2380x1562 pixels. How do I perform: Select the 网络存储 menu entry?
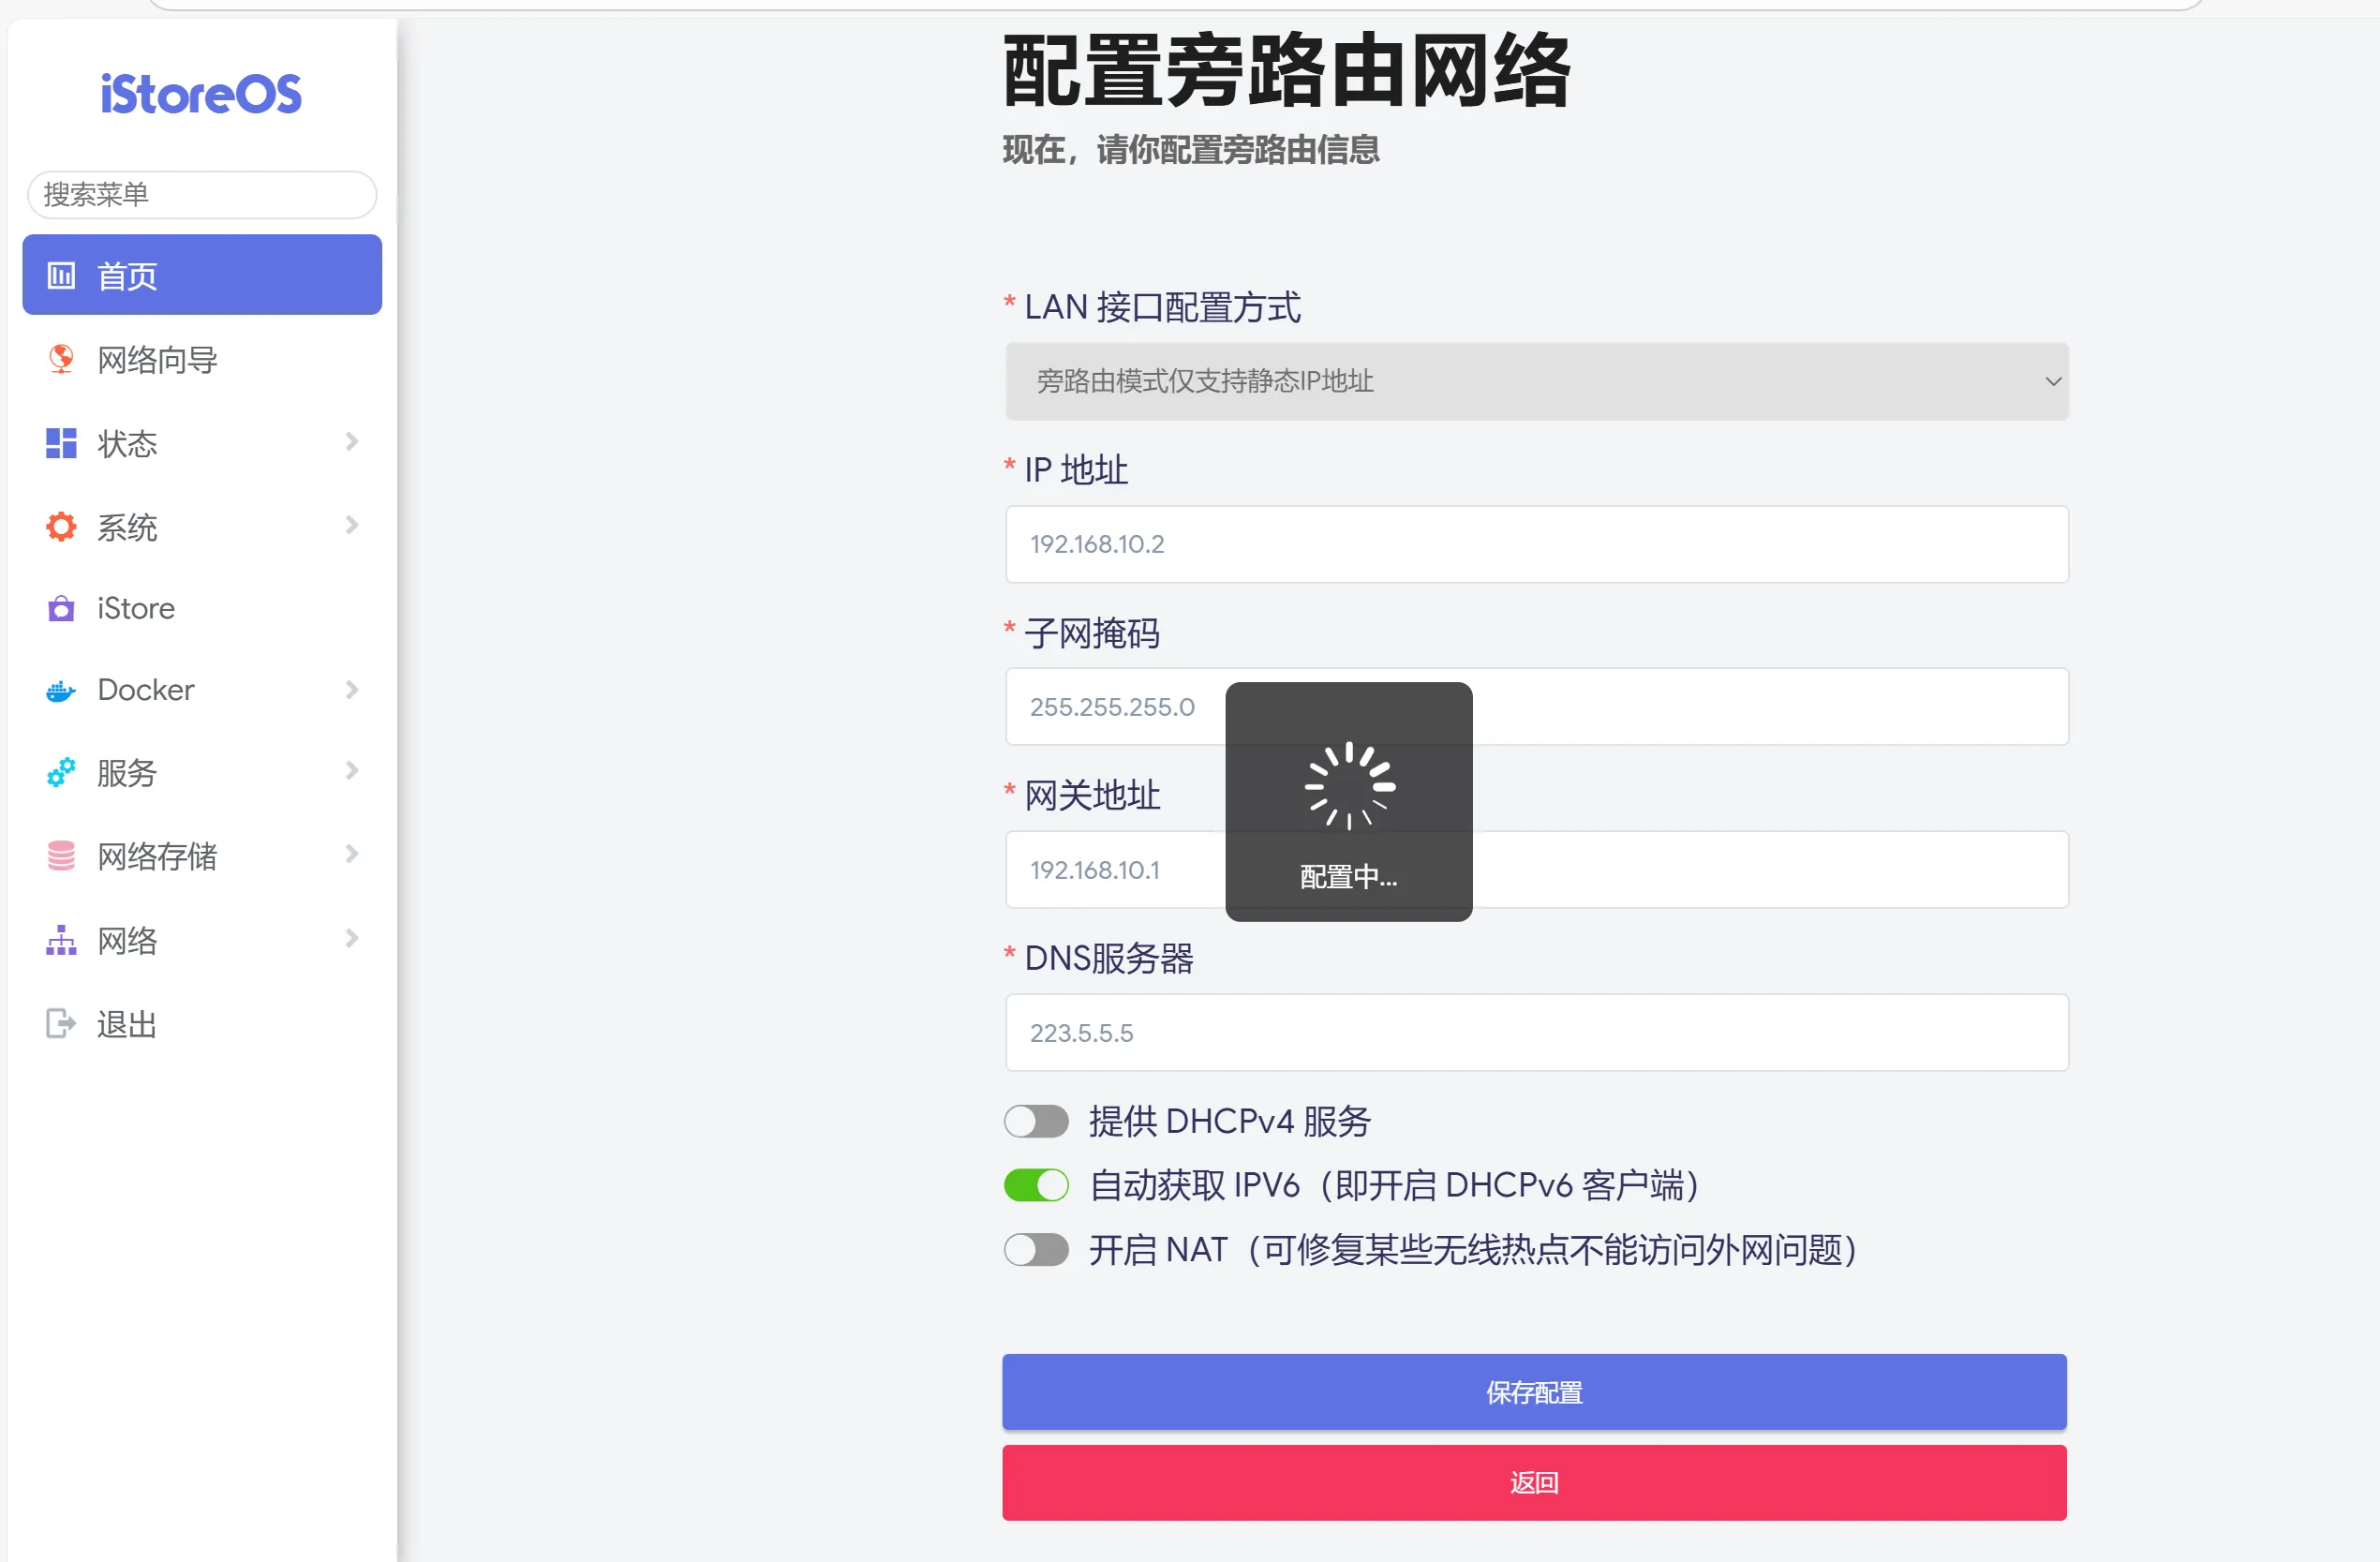pos(157,856)
